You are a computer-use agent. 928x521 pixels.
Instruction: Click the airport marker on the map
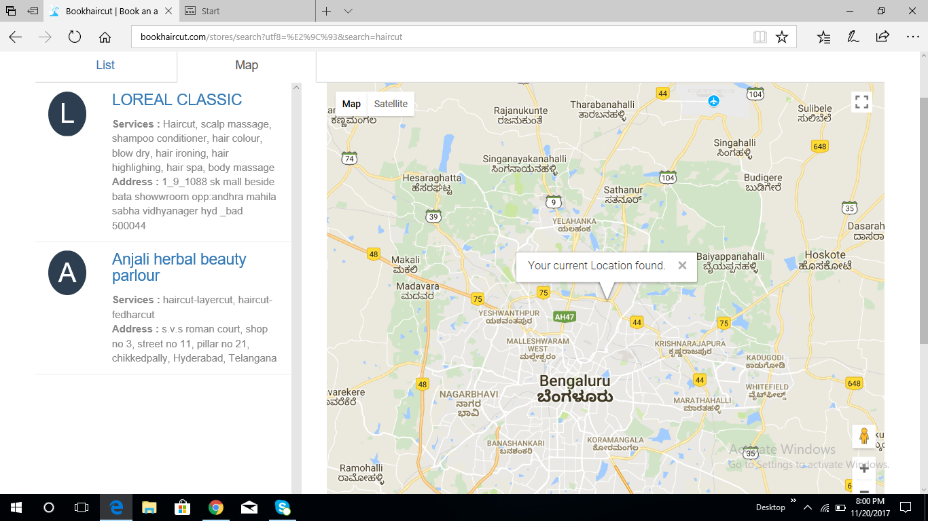pos(713,101)
